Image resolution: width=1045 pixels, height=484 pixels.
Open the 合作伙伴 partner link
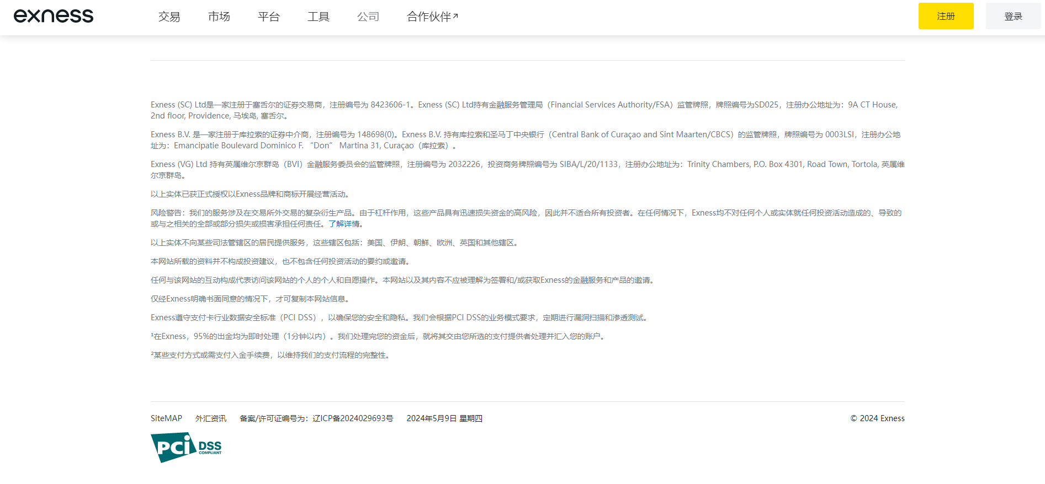(428, 17)
